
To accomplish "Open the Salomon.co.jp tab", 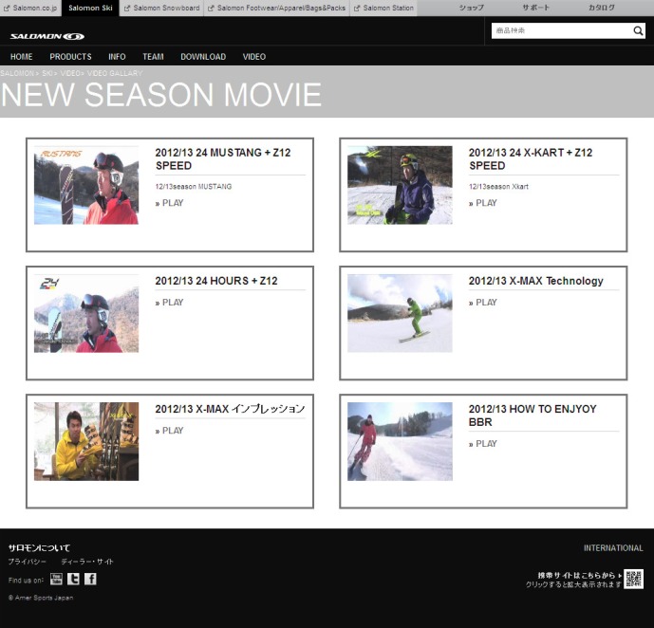I will (30, 8).
